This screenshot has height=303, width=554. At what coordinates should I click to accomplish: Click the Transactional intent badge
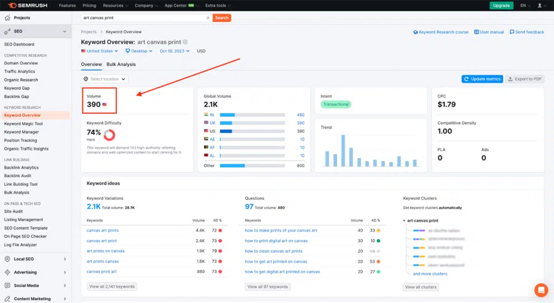pos(335,104)
